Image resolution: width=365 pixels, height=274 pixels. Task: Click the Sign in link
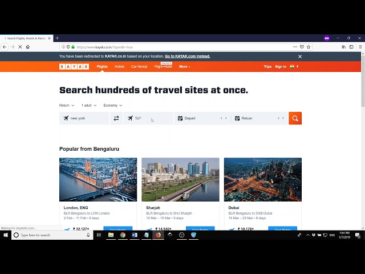281,67
